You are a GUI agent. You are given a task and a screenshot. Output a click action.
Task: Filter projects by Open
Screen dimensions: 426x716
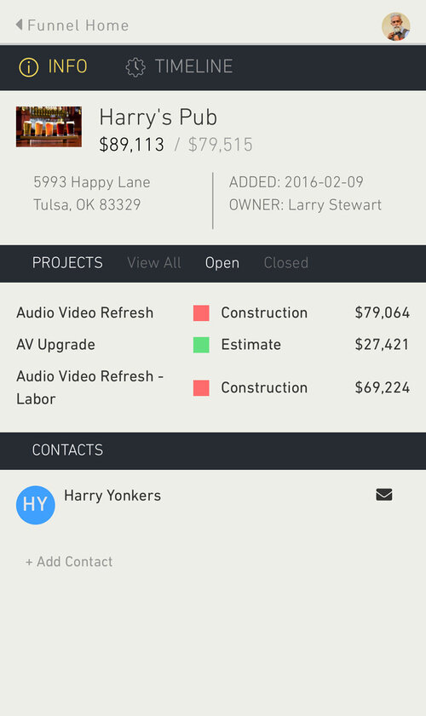click(222, 263)
